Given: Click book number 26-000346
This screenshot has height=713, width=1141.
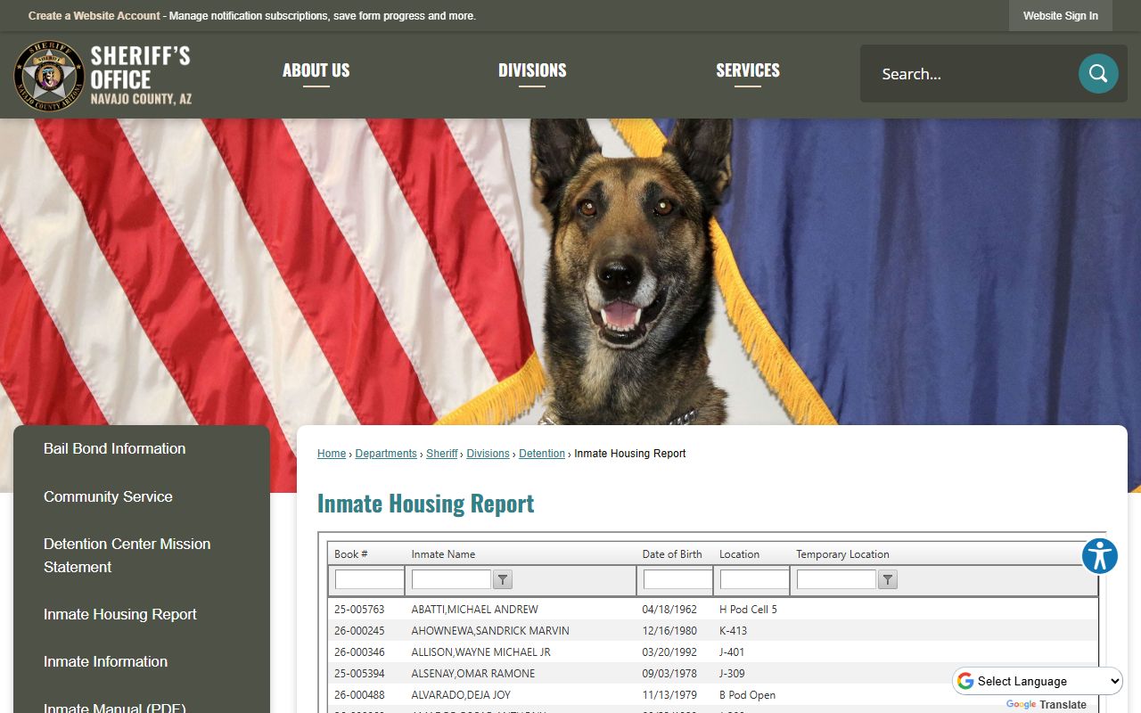Looking at the screenshot, I should 359,652.
